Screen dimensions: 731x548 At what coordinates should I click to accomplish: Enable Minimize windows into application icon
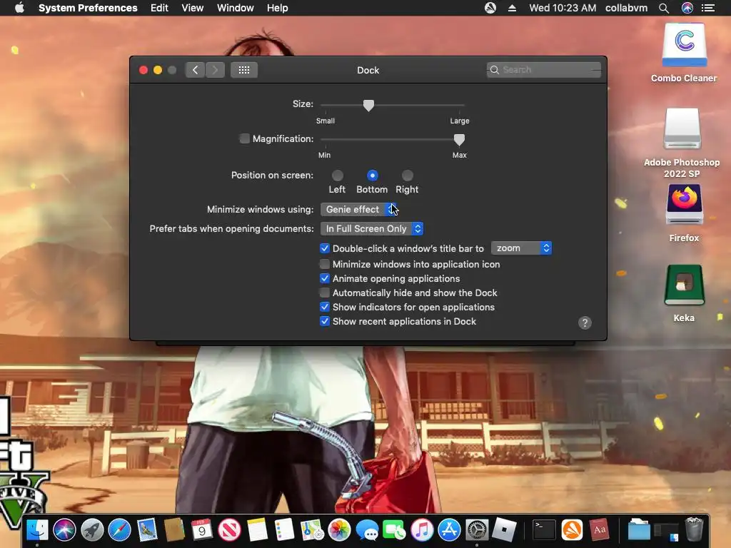pos(325,264)
